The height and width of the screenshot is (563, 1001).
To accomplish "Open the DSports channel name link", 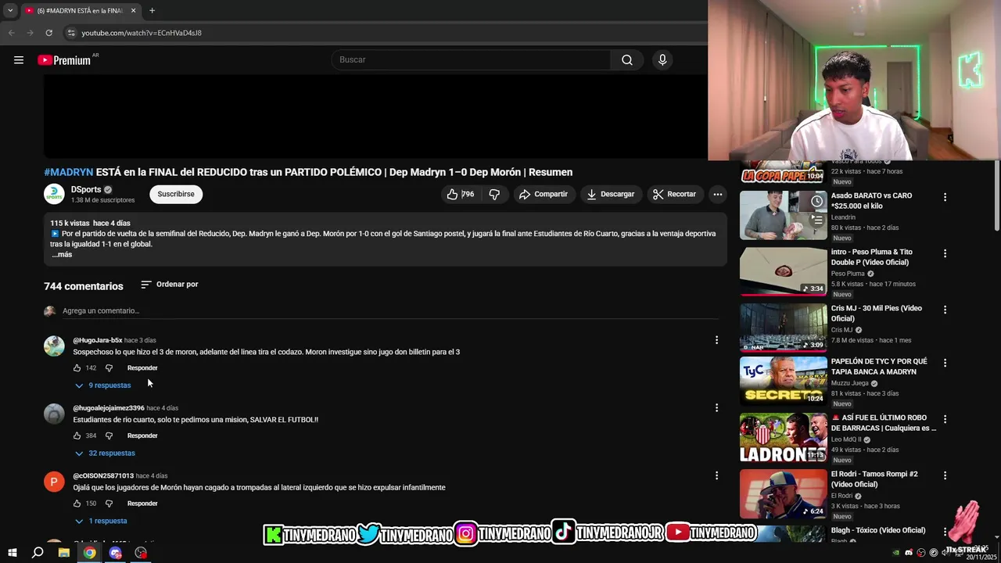I will click(x=86, y=190).
